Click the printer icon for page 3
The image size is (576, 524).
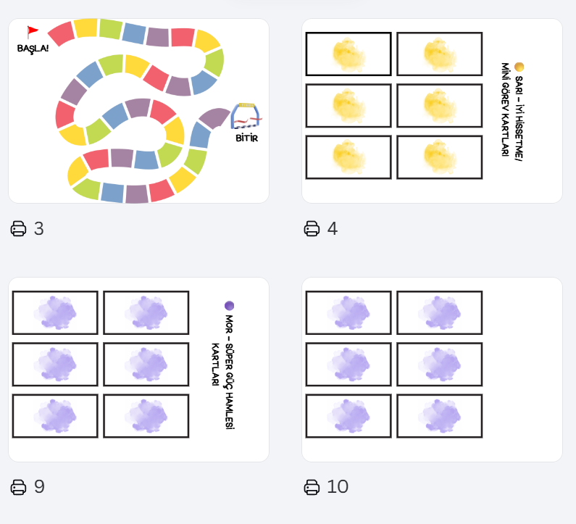point(18,228)
